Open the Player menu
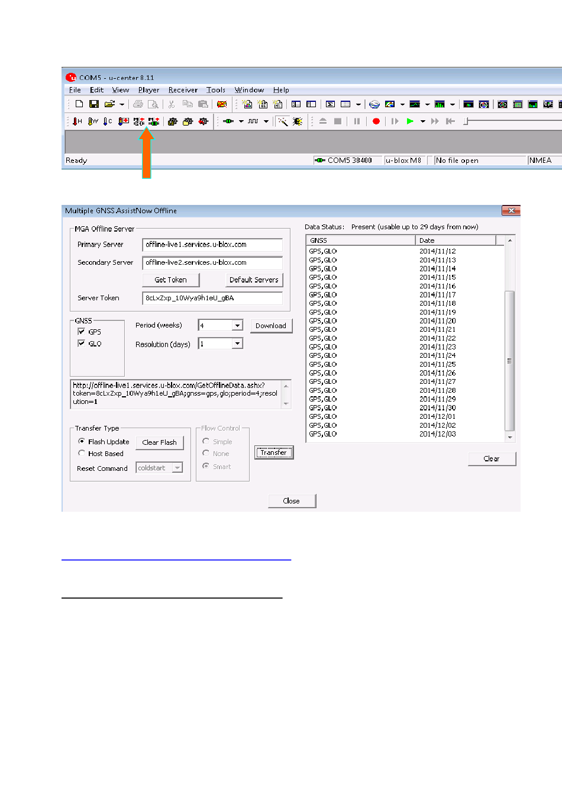This screenshot has width=562, height=796. [x=148, y=90]
